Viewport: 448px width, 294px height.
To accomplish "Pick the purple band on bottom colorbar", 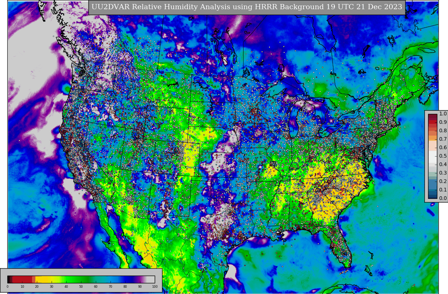I will [140, 279].
